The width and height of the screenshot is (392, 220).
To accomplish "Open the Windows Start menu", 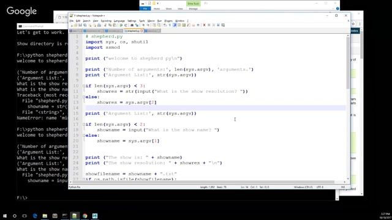I will (x=5, y=216).
